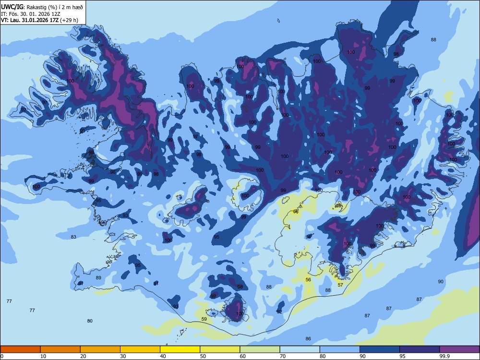Click the '10' legend scale label

pos(43,356)
